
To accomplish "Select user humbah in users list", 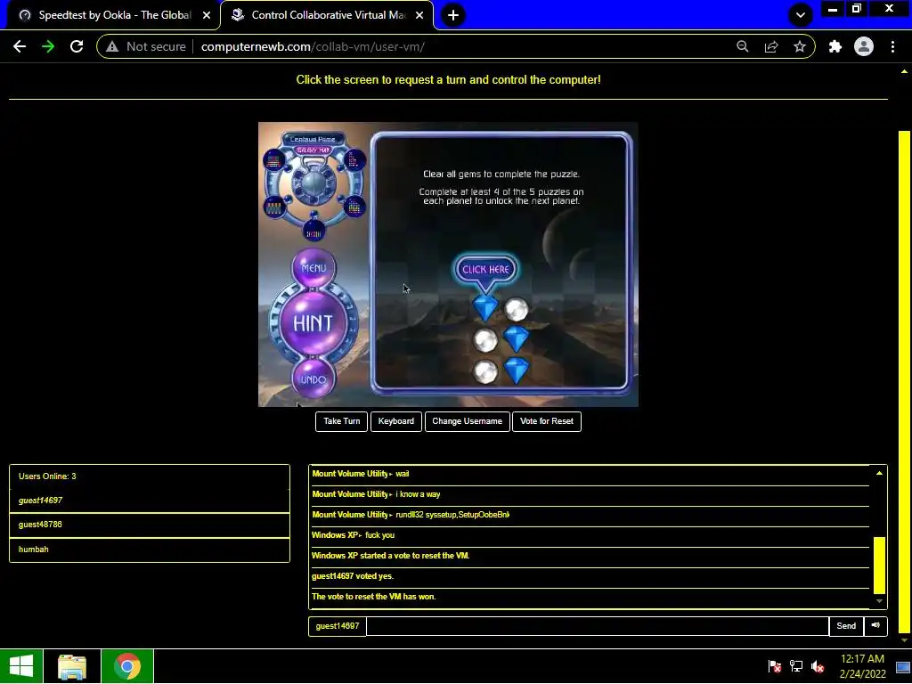I will coord(150,549).
